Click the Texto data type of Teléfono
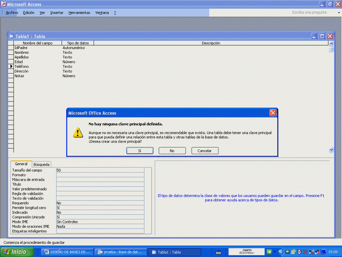342x257 pixels. [x=78, y=66]
